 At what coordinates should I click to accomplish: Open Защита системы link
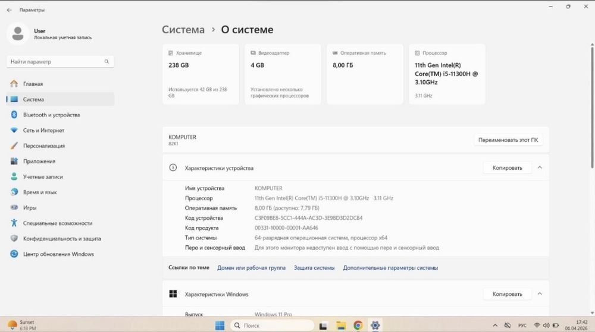coord(314,268)
